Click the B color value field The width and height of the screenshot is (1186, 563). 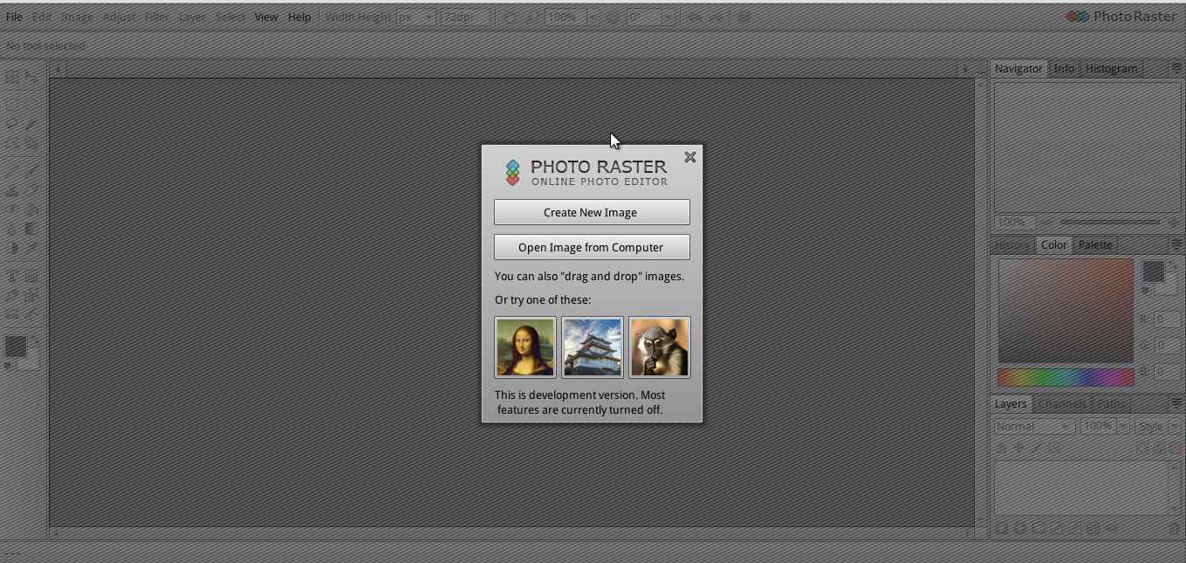point(1168,372)
